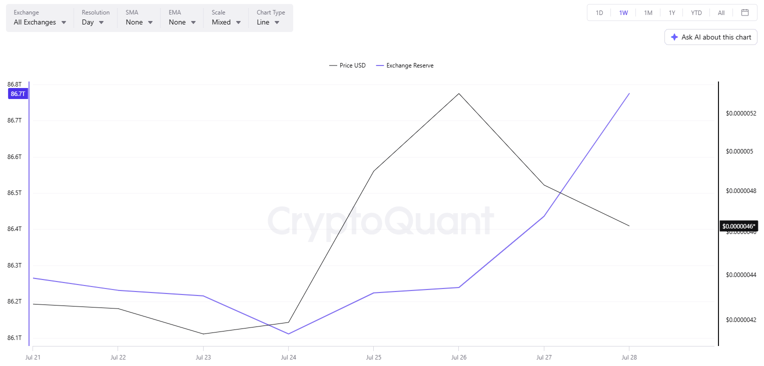Viewport: 764px width, 366px height.
Task: Expand the Resolution Day dropdown
Action: 96,18
